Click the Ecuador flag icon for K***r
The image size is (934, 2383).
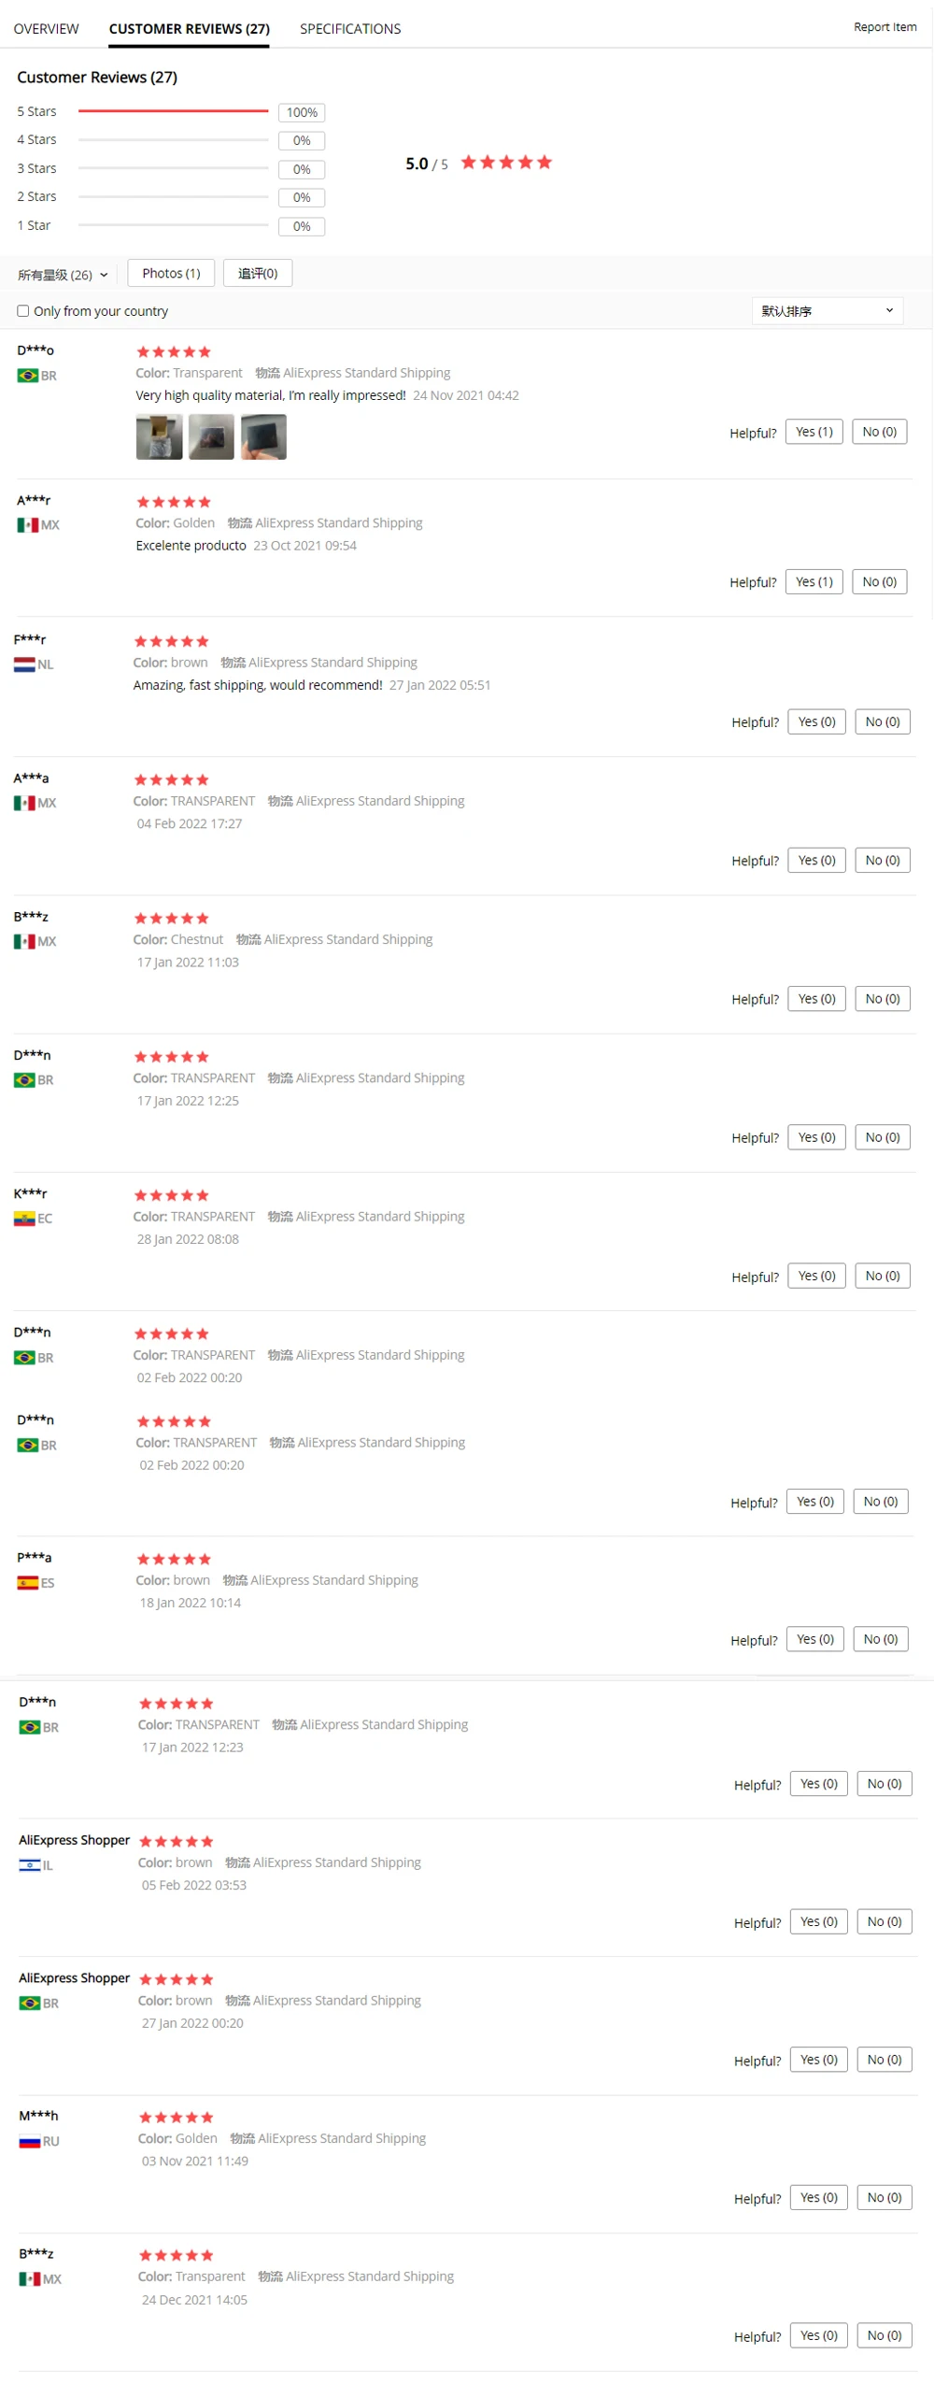click(24, 1220)
